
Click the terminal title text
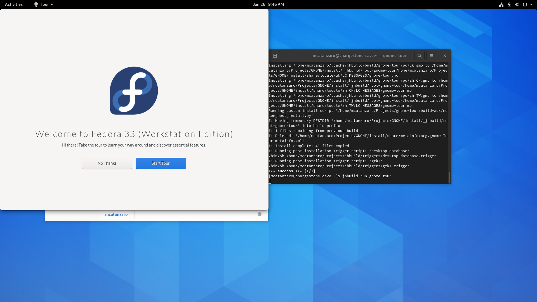(x=359, y=56)
